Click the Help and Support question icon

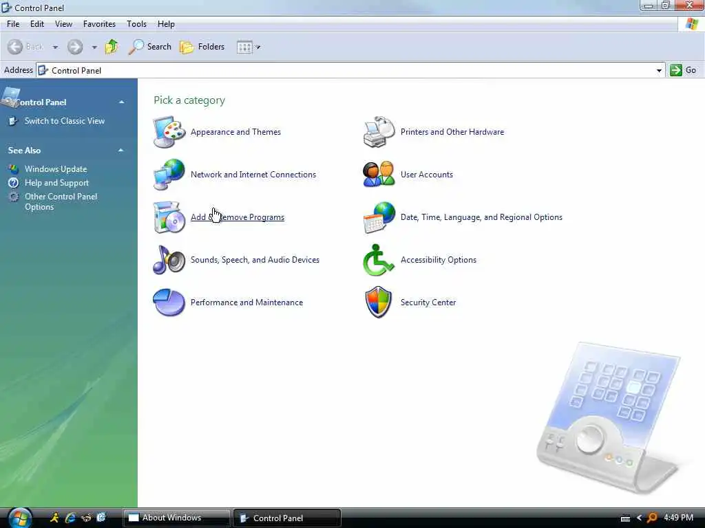coord(14,183)
